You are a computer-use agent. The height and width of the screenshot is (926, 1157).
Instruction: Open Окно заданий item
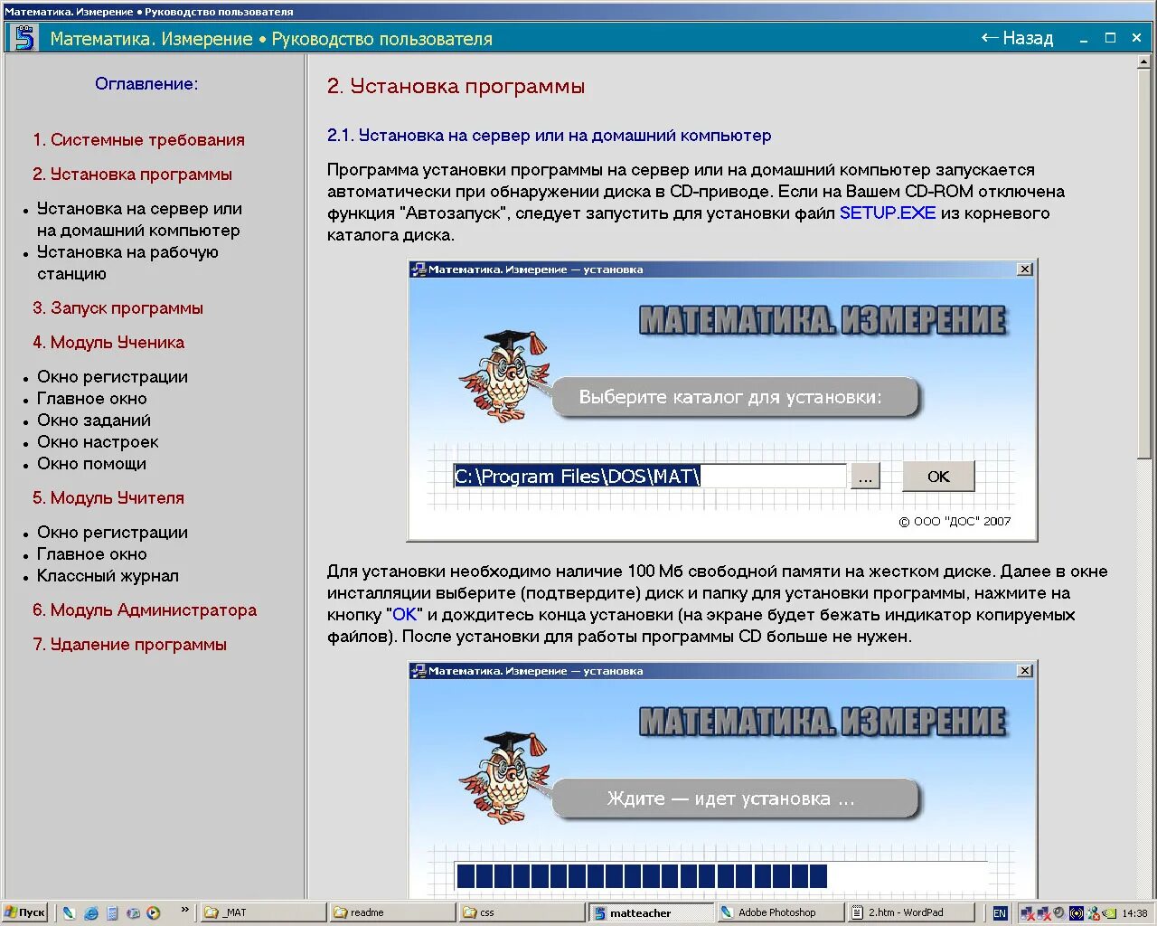click(x=94, y=420)
